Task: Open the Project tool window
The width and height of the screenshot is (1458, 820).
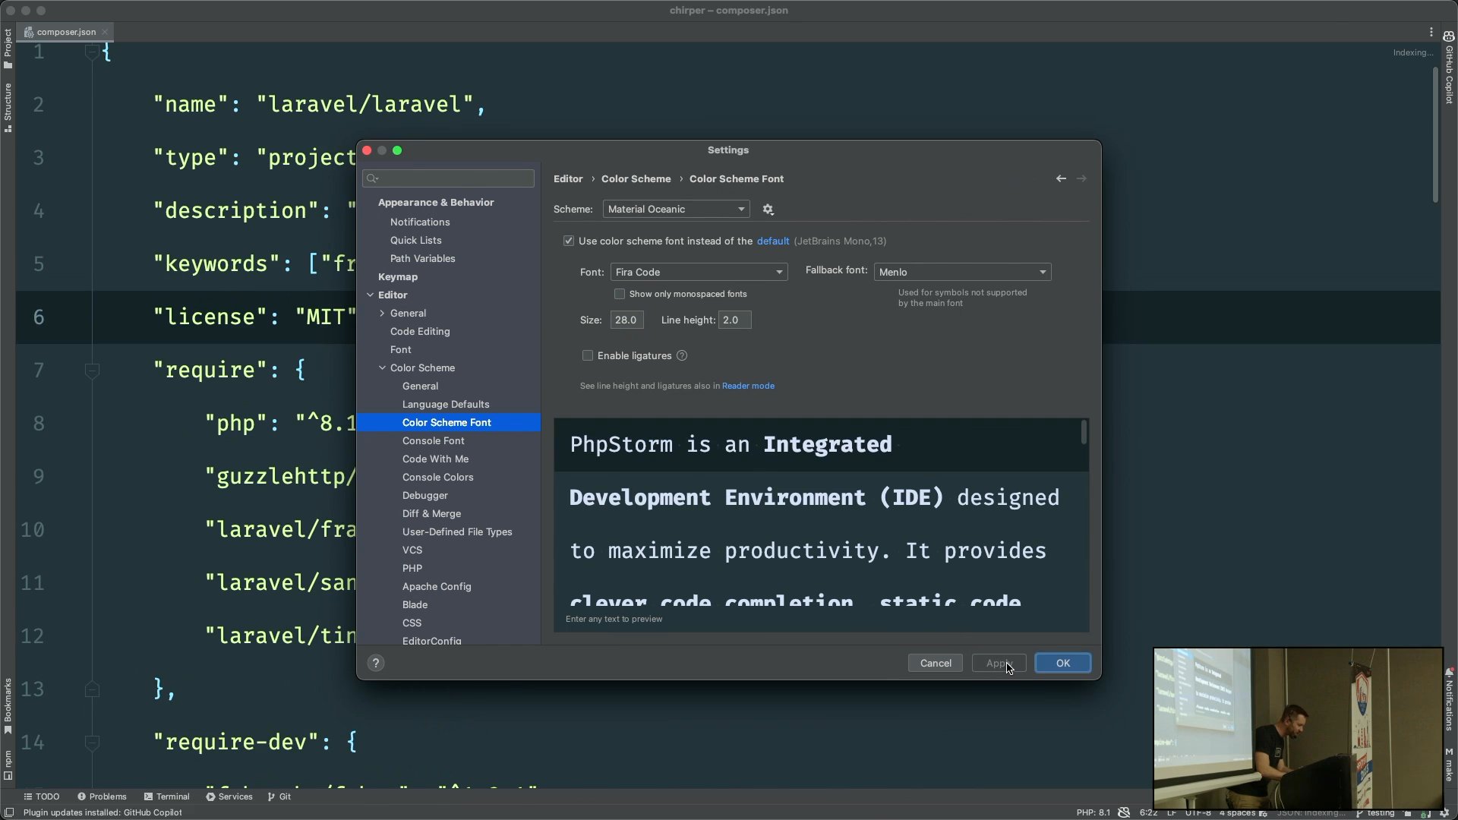Action: point(8,48)
